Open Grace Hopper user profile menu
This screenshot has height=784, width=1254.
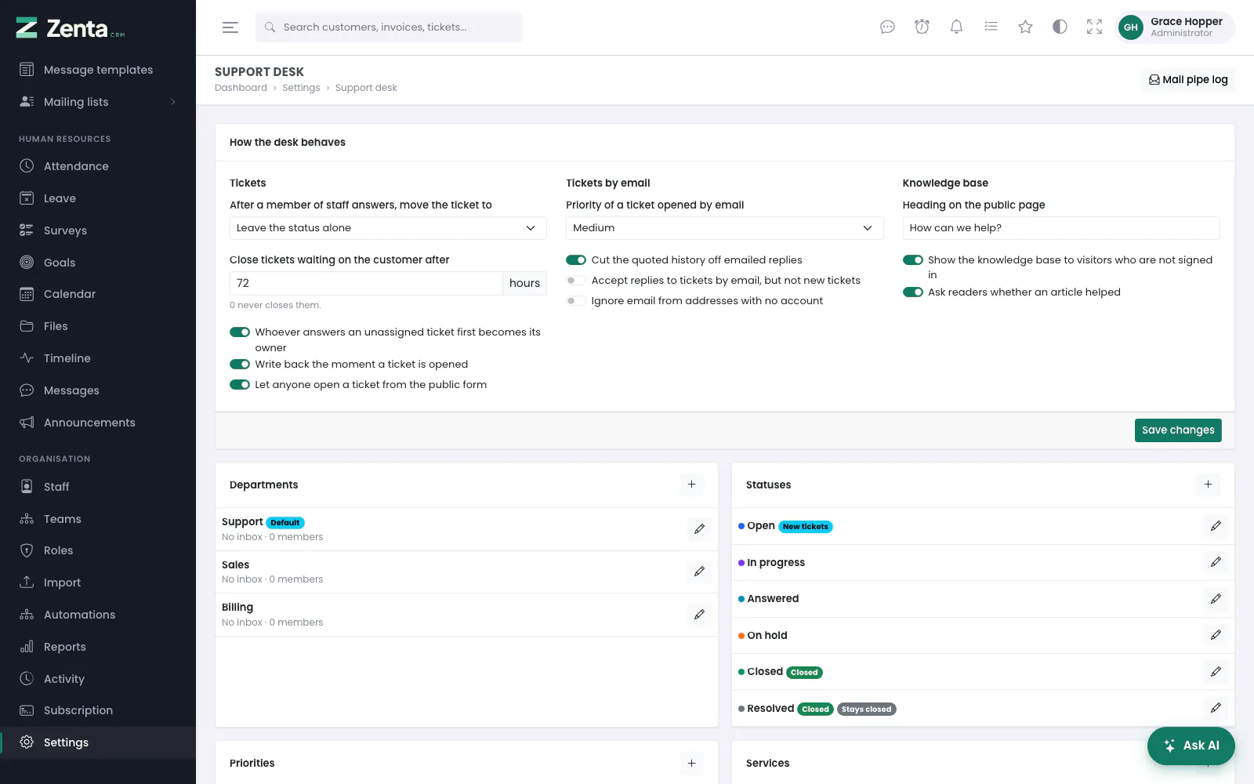[x=1175, y=27]
